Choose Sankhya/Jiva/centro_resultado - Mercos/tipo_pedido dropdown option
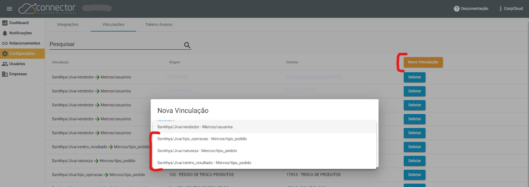The width and height of the screenshot is (529, 187). click(264, 163)
